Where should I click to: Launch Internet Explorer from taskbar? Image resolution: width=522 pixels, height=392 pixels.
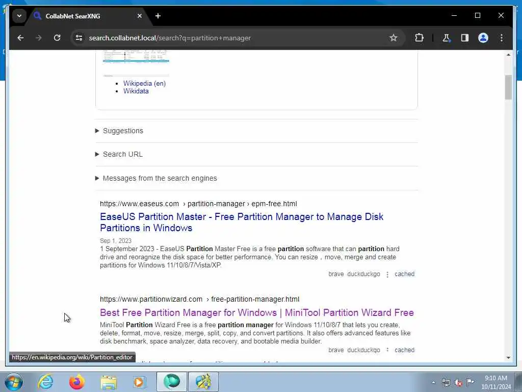click(45, 382)
